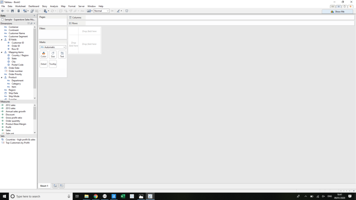This screenshot has height=200, width=356.
Task: Click the Swap rows and columns icon
Action: [60, 11]
